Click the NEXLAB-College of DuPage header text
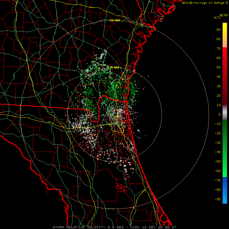This screenshot has height=229, width=229. point(205,3)
